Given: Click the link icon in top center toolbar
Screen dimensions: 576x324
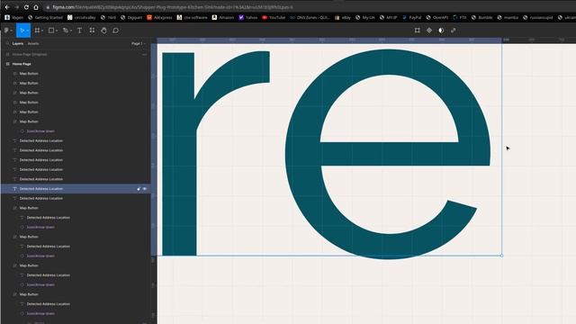Looking at the screenshot, I should (x=454, y=31).
